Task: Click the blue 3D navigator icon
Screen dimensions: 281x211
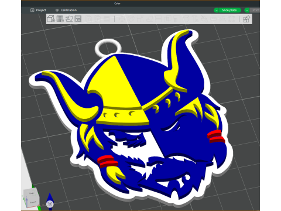Action: pyautogui.click(x=50, y=202)
